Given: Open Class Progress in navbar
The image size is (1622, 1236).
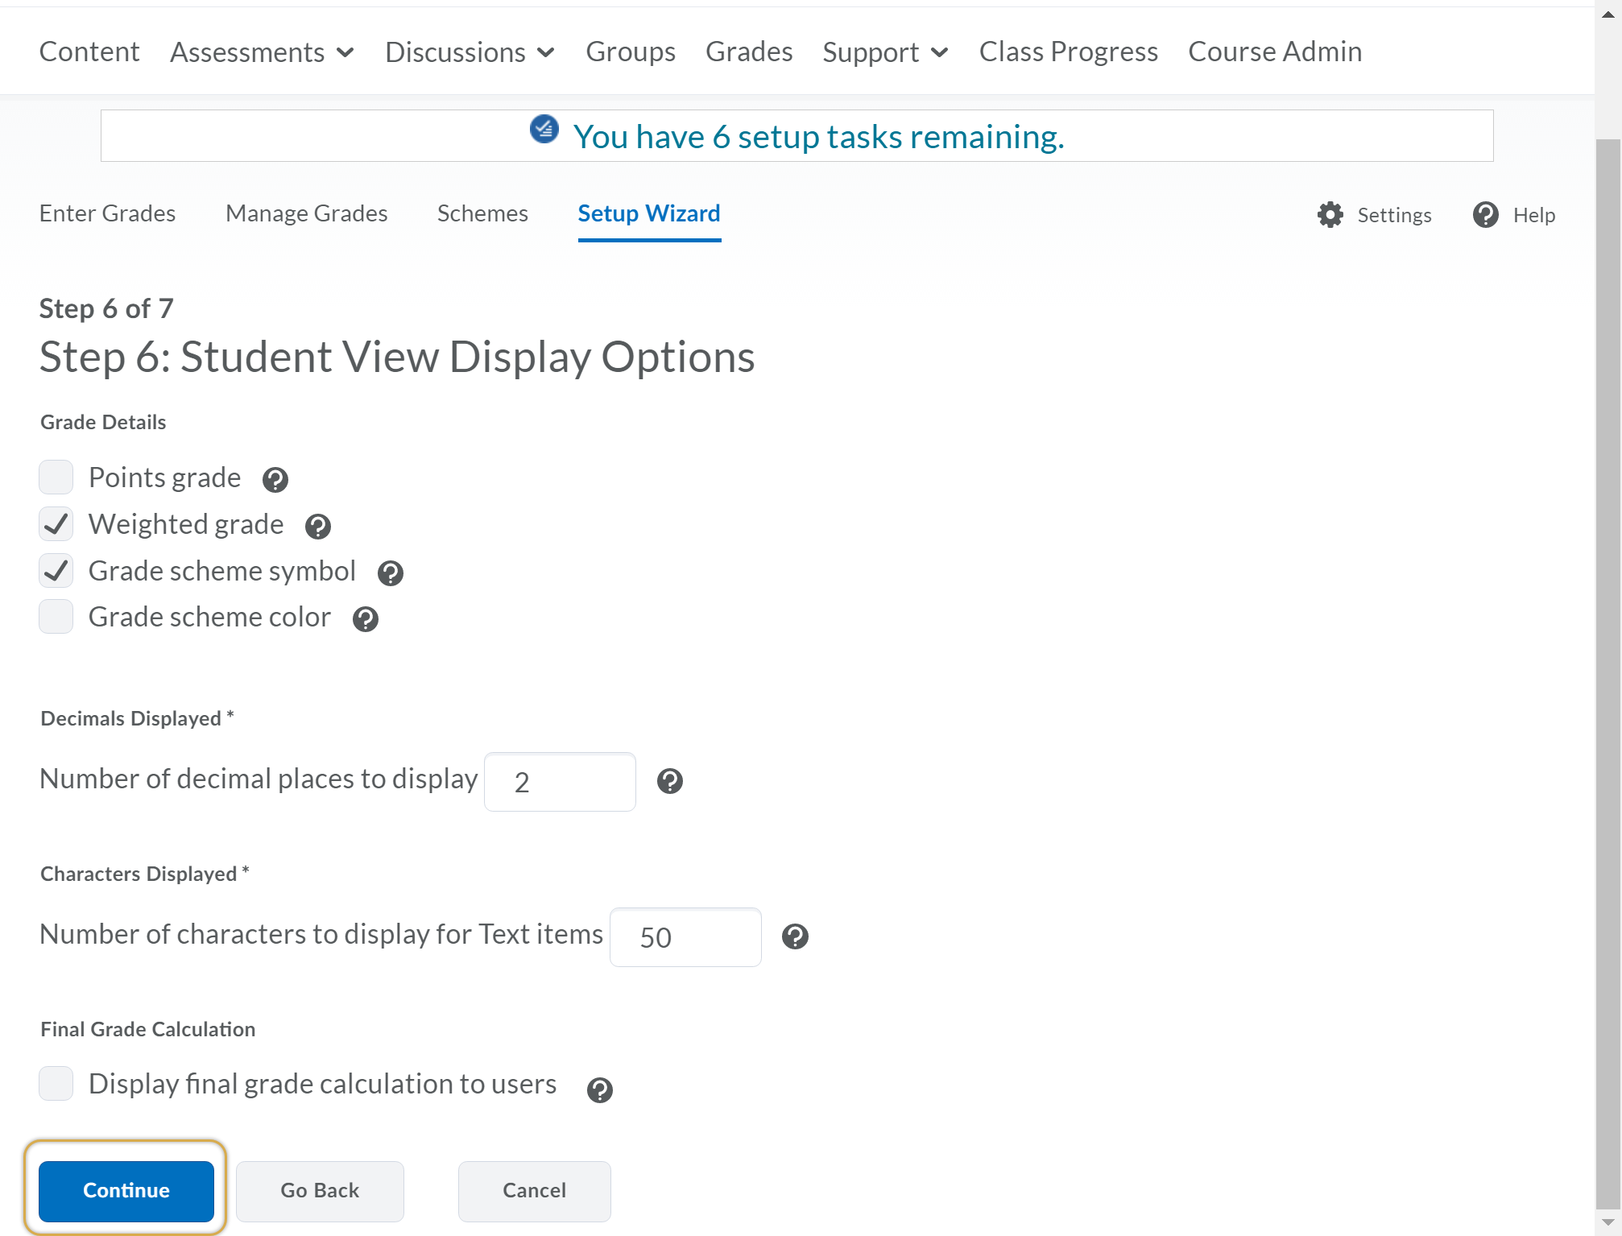Looking at the screenshot, I should [1069, 52].
